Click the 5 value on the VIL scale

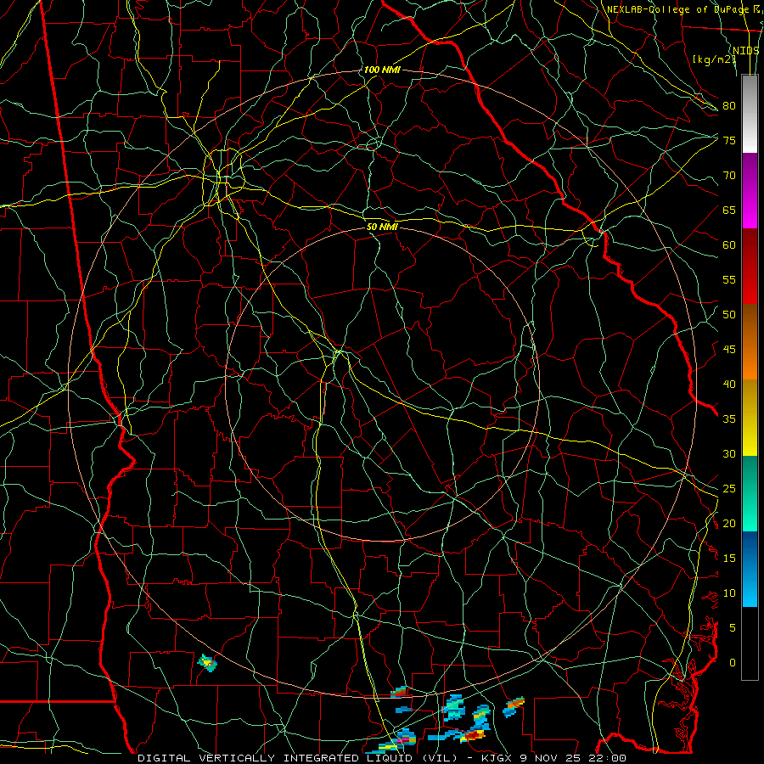[733, 628]
